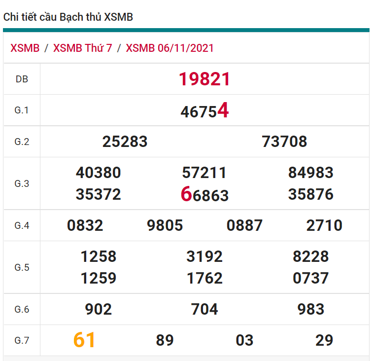
Task: Select the G.1 result 46754
Action: pos(204,111)
